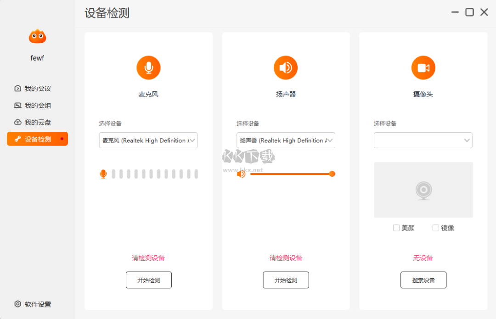Screen dimensions: 496x319
Task: Enable the 镜像 checkbox
Action: pos(435,228)
